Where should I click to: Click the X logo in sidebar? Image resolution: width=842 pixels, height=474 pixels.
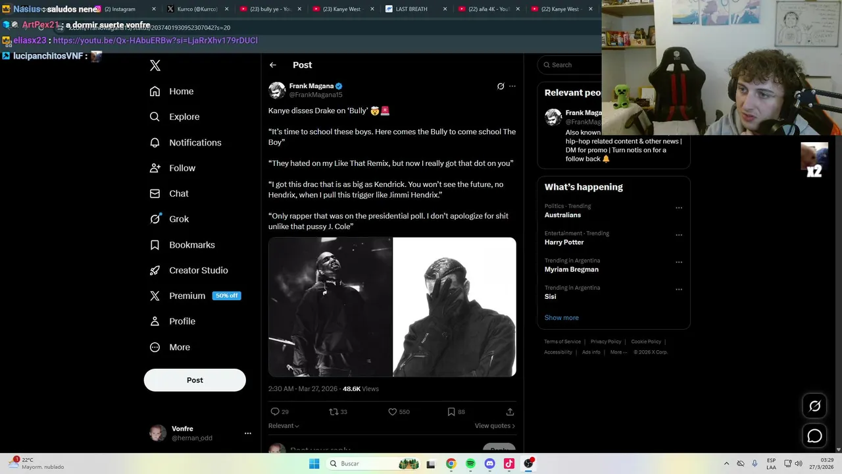(155, 65)
